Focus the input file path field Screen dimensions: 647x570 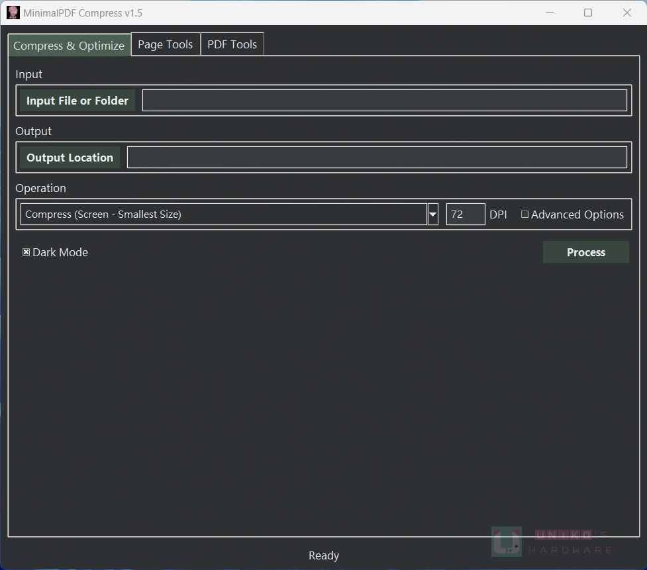pos(385,101)
